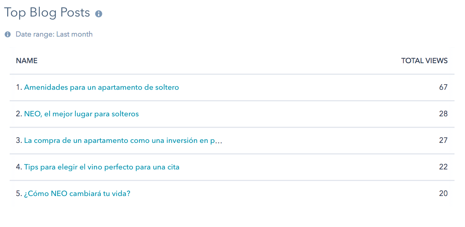Image resolution: width=465 pixels, height=227 pixels.
Task: Open the La compra de un apartamento post
Action: [123, 140]
